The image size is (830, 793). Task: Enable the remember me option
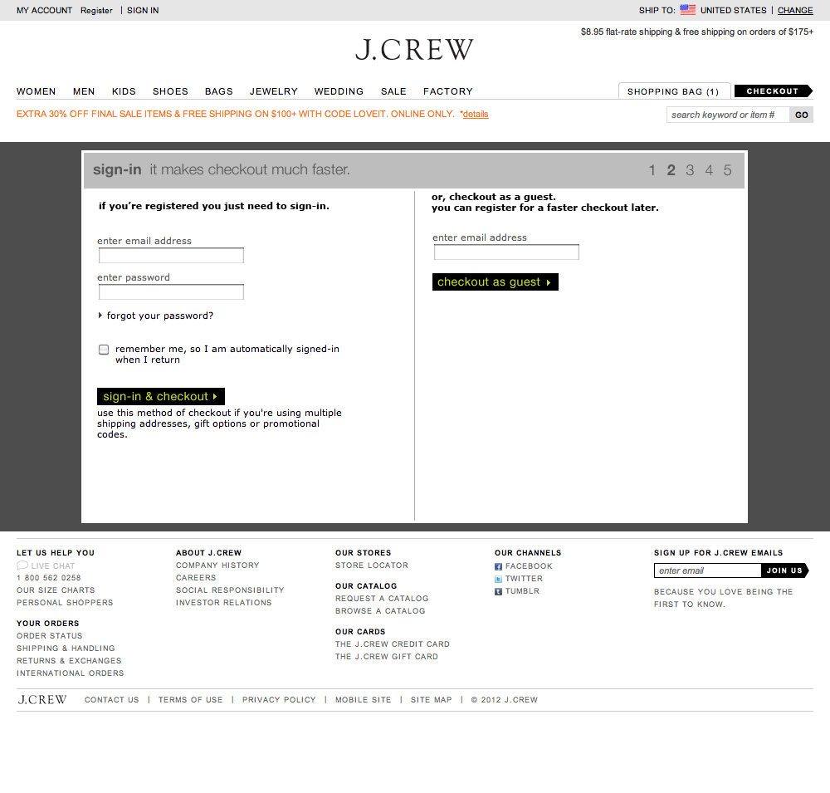[103, 349]
